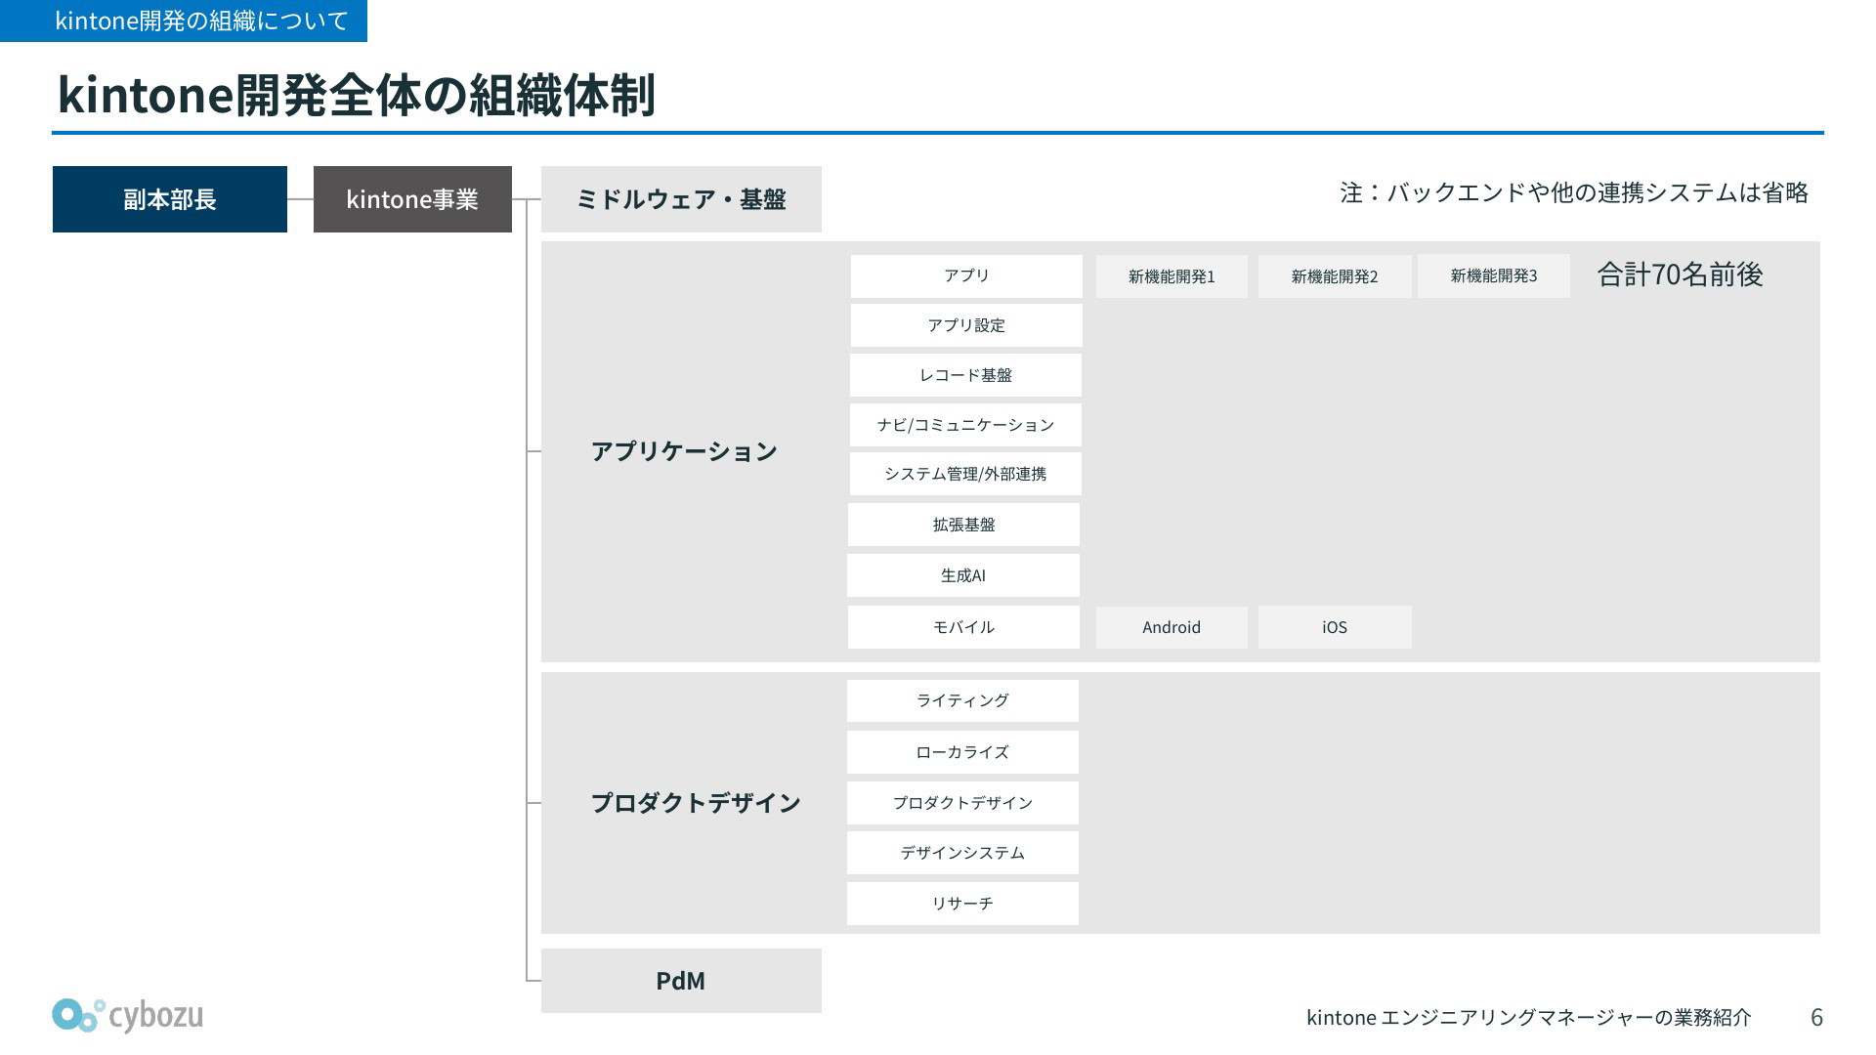The height and width of the screenshot is (1055, 1876).
Task: Select the モバイル team box
Action: coord(963,627)
